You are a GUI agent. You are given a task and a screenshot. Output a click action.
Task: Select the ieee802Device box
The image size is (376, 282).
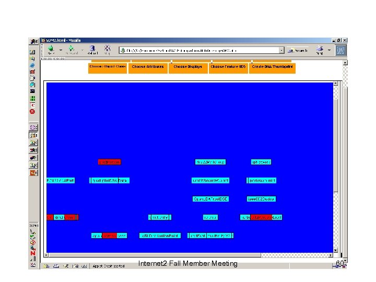[x=261, y=199]
